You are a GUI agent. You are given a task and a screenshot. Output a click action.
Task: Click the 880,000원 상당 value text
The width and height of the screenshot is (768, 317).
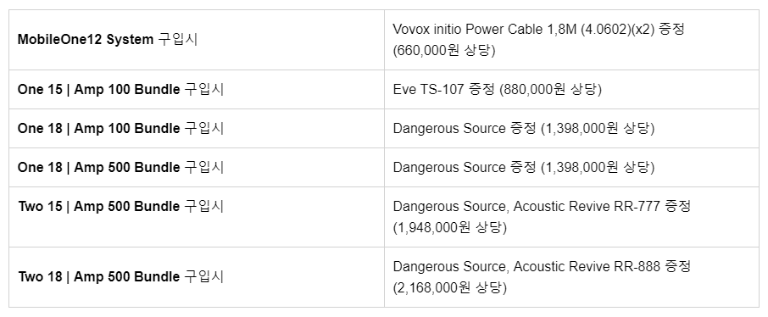point(550,89)
